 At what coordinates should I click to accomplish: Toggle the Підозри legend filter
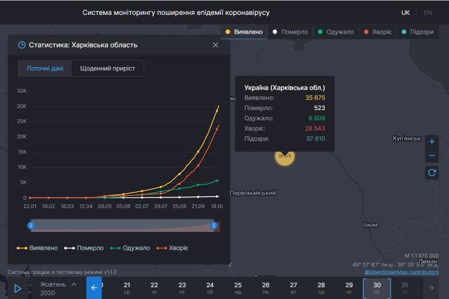pyautogui.click(x=421, y=31)
